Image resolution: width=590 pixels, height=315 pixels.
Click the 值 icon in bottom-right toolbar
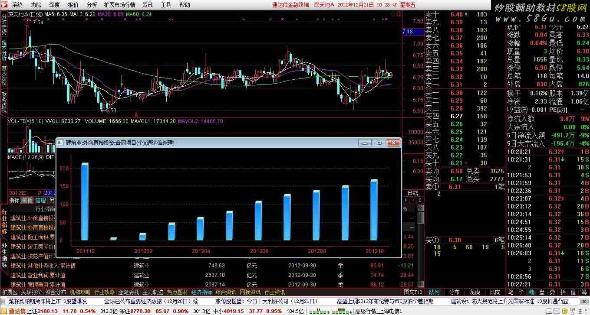[x=574, y=292]
